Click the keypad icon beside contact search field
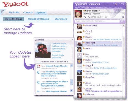The image size is (128, 101). coord(122,21)
